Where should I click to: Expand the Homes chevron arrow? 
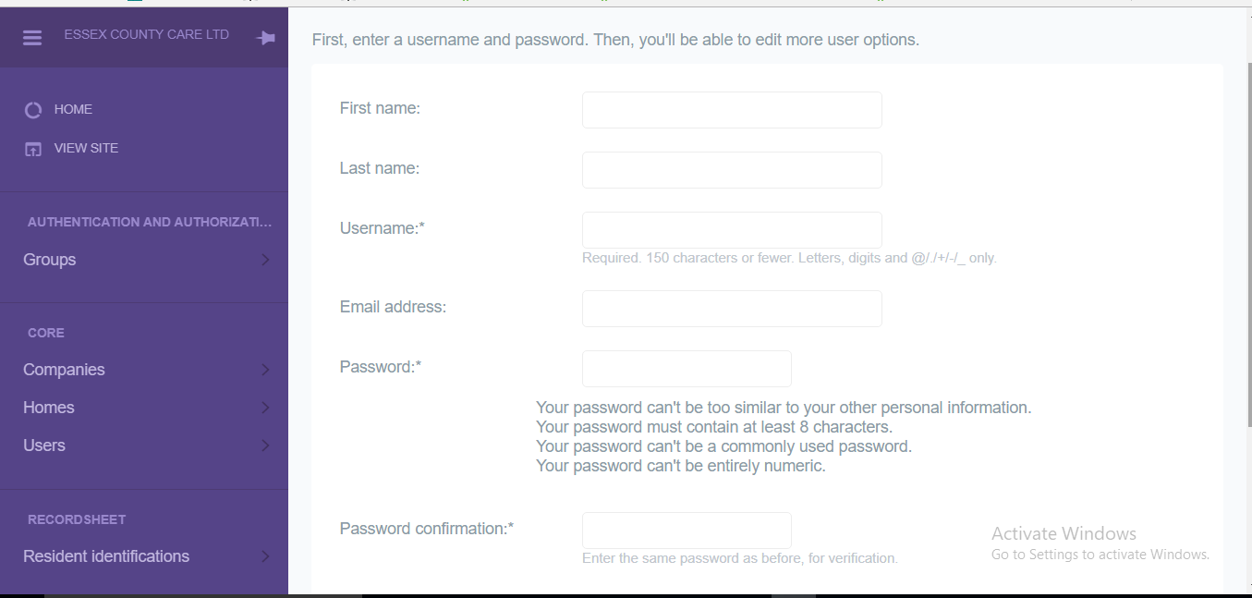(x=265, y=408)
